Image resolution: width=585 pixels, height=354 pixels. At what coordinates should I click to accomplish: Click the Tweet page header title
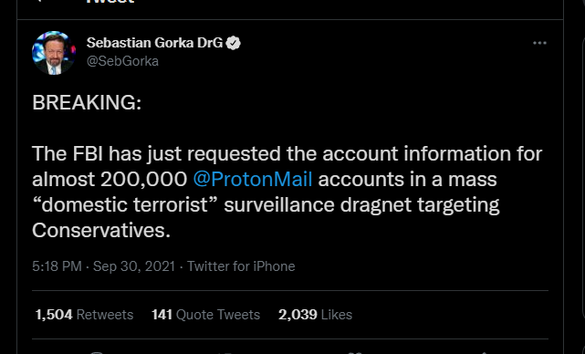point(110,1)
